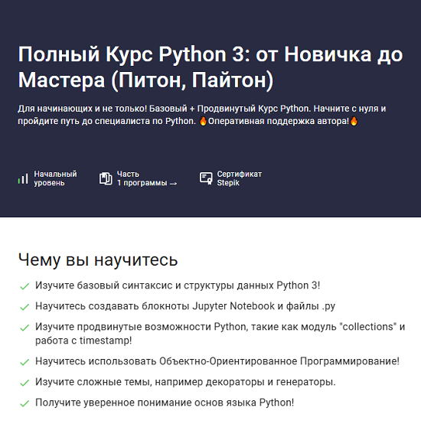Click the Начальный уровень label

coord(55,178)
